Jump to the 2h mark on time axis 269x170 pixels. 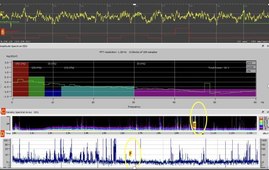(x=50, y=133)
